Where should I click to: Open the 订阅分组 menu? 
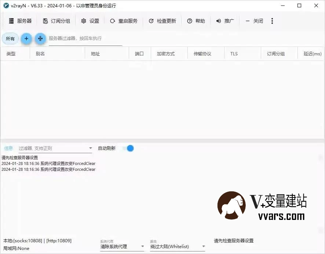point(56,21)
